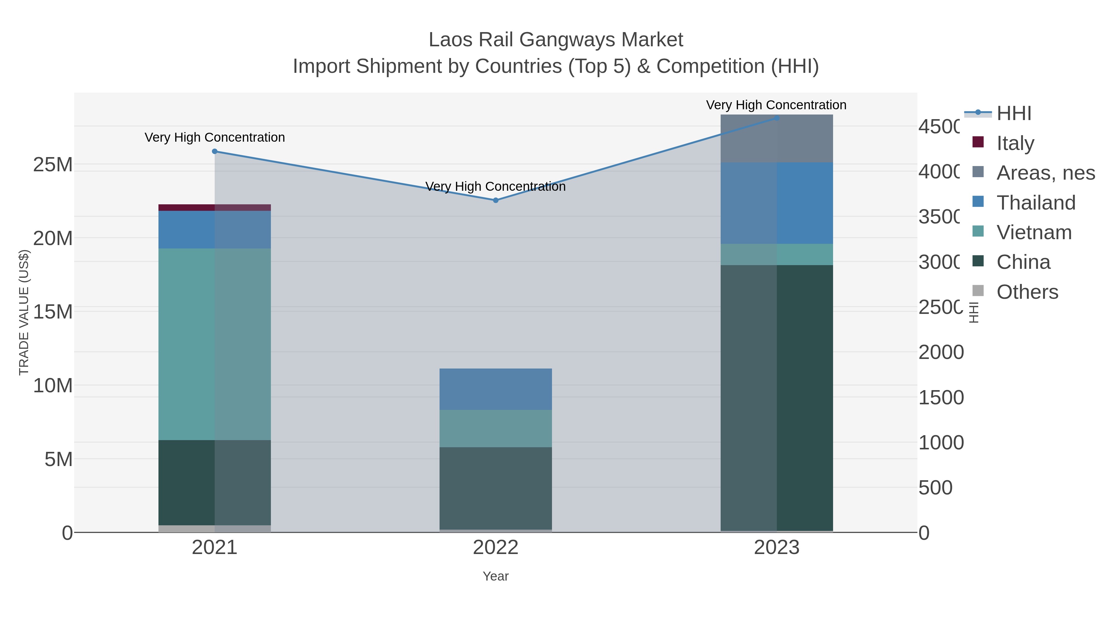Click the China segment of 2021 bar
Viewport: 1112px width, 625px height.
[x=215, y=483]
